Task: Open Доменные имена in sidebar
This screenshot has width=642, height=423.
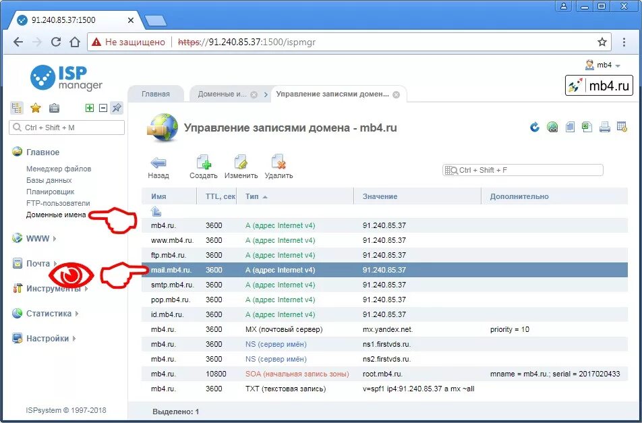Action: pyautogui.click(x=56, y=215)
